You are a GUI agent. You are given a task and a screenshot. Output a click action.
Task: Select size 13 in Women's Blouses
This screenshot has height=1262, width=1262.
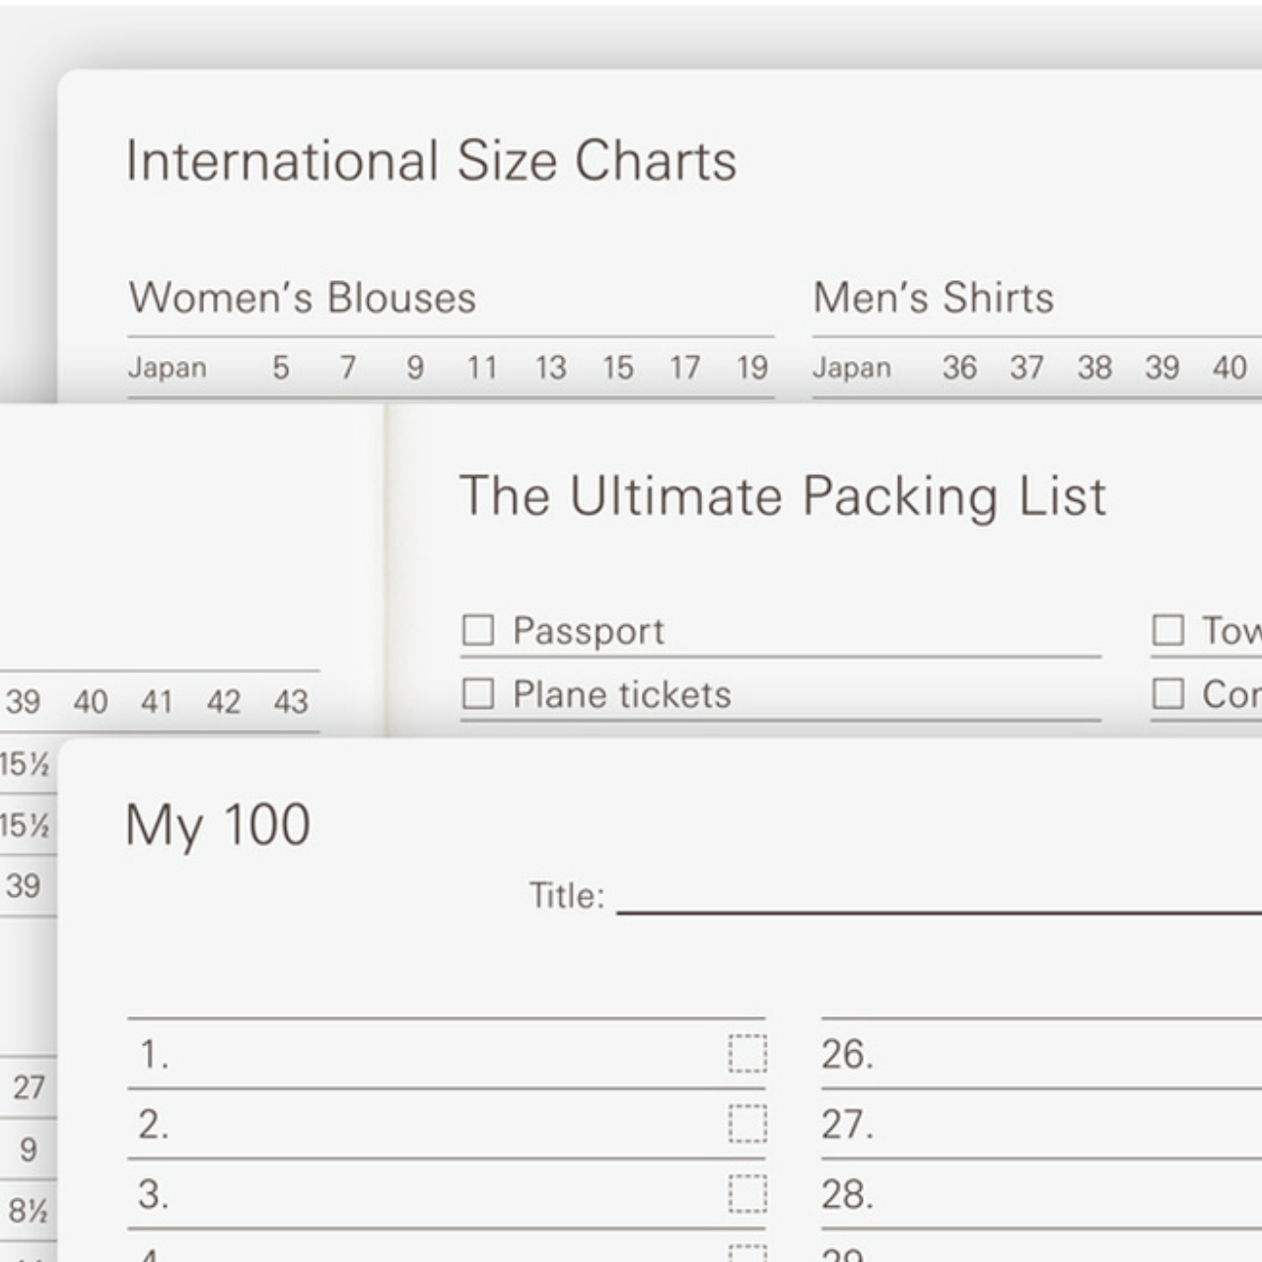pyautogui.click(x=551, y=369)
